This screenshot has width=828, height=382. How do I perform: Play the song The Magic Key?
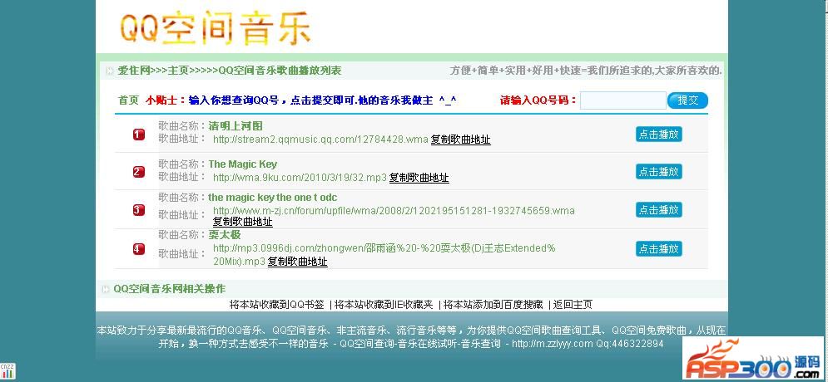(x=658, y=171)
